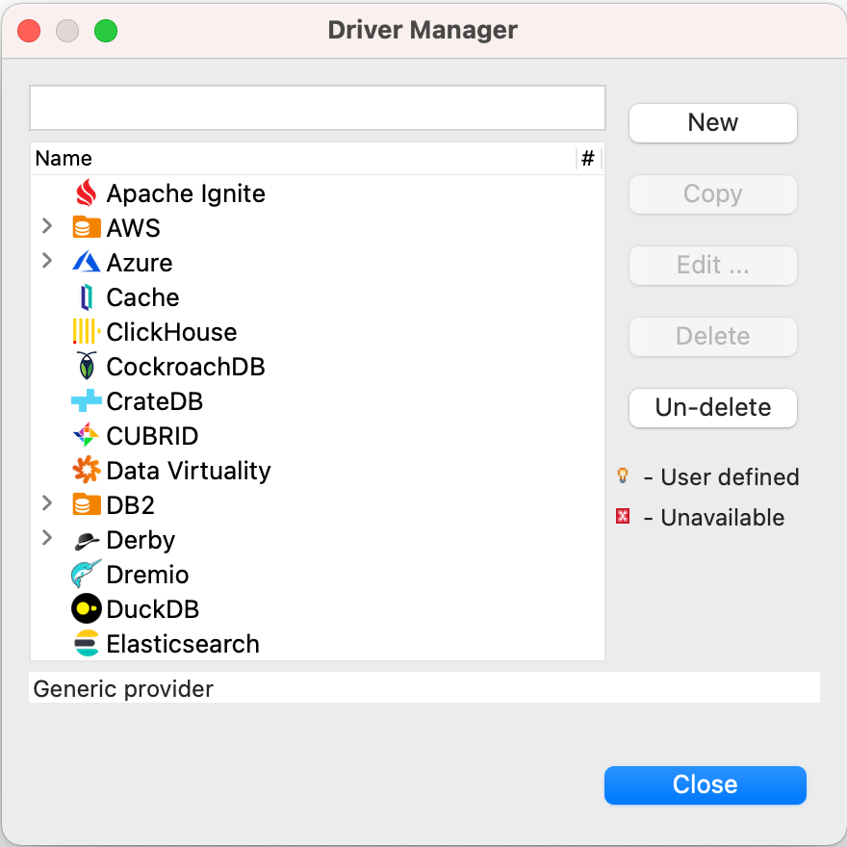Expand the AWS driver group
The width and height of the screenshot is (847, 847).
[x=47, y=227]
